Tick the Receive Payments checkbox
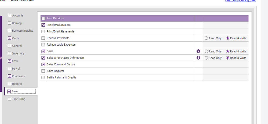Image resolution: width=268 pixels, height=124 pixels. 43,38
